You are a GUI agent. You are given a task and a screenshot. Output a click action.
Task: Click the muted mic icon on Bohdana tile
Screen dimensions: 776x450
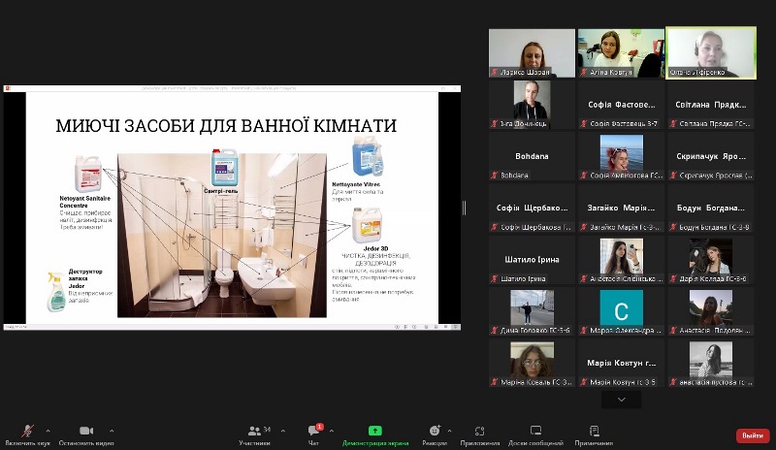[494, 176]
